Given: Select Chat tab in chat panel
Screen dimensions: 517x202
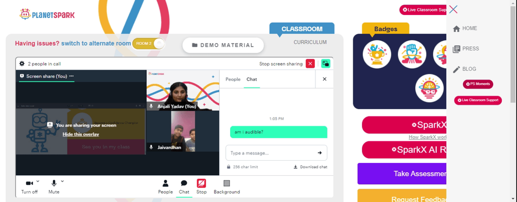Looking at the screenshot, I should coord(252,79).
